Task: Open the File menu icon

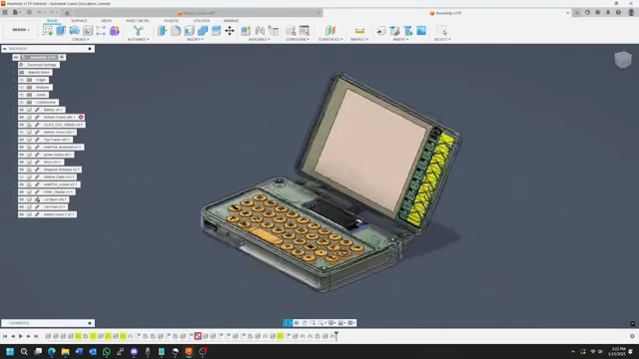Action: coord(16,13)
